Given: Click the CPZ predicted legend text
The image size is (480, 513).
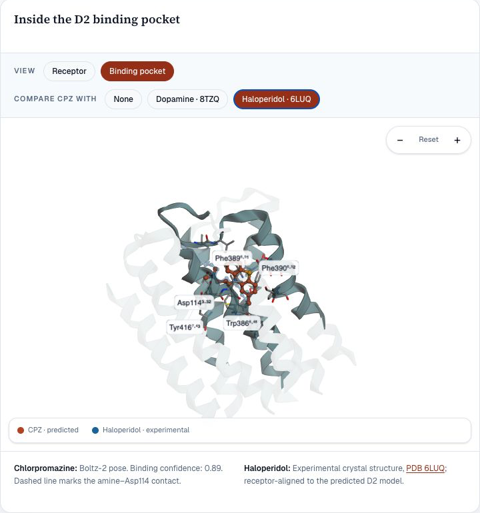Looking at the screenshot, I should point(53,430).
